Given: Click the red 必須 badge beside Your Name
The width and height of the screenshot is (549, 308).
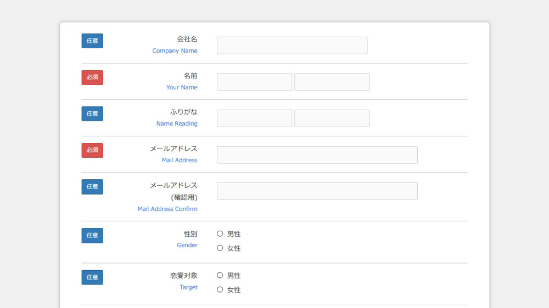Looking at the screenshot, I should [x=92, y=77].
